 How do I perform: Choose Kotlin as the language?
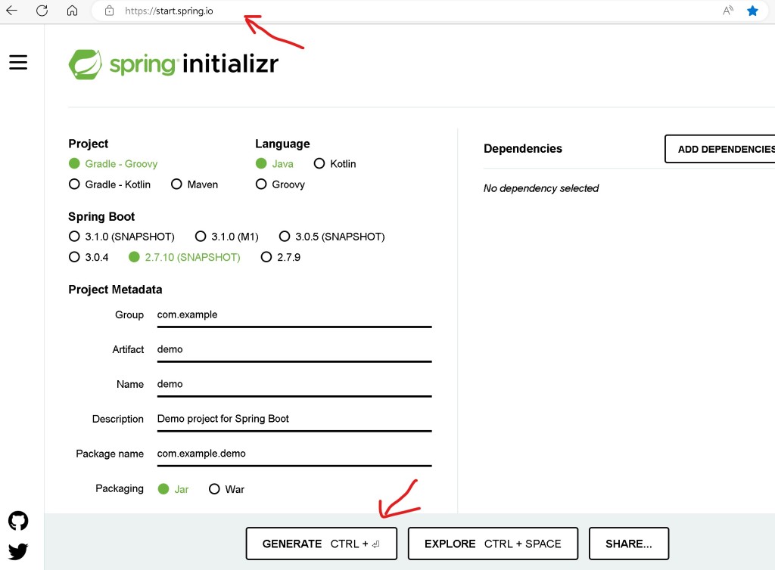click(x=335, y=163)
